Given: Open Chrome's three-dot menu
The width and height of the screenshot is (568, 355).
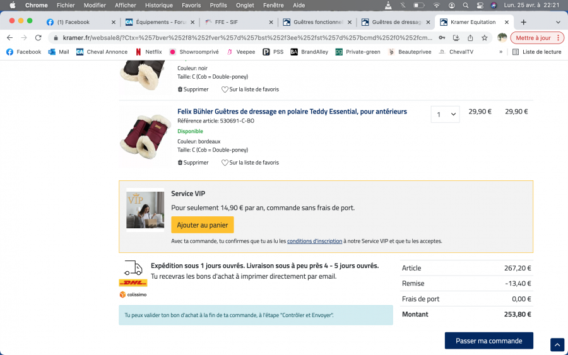Looking at the screenshot, I should pos(559,38).
